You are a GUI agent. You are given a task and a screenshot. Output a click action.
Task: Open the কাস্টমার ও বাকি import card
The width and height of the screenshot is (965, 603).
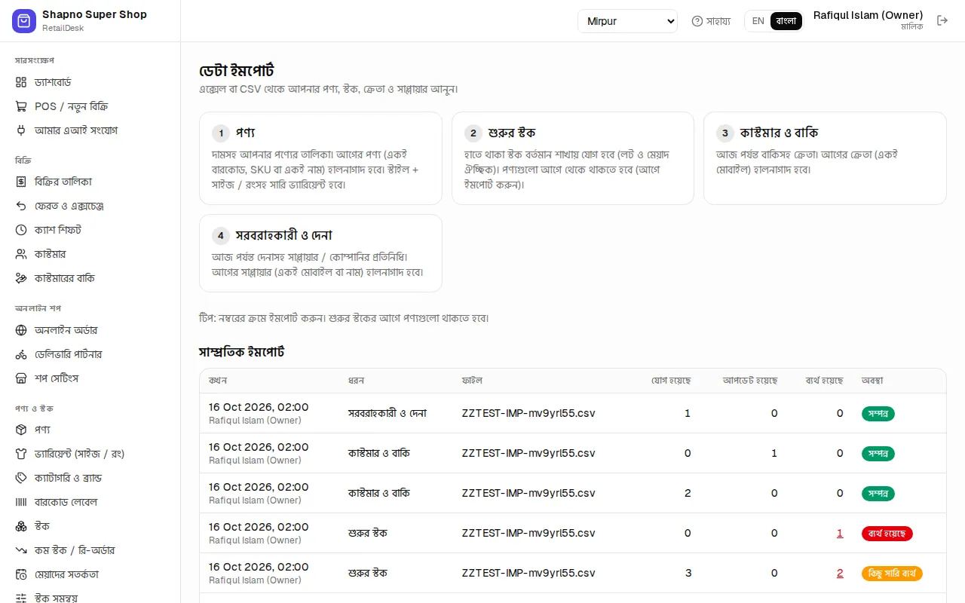[825, 158]
